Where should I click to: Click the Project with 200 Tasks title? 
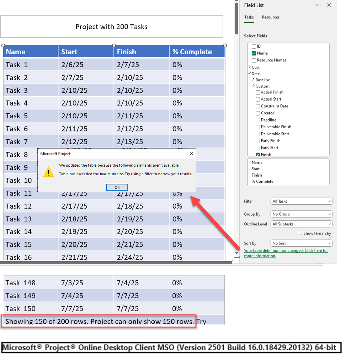point(112,27)
